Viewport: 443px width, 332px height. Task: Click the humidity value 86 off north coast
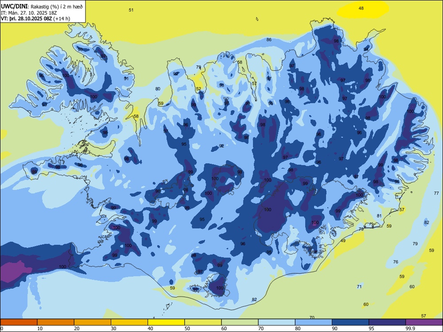[x=269, y=39]
